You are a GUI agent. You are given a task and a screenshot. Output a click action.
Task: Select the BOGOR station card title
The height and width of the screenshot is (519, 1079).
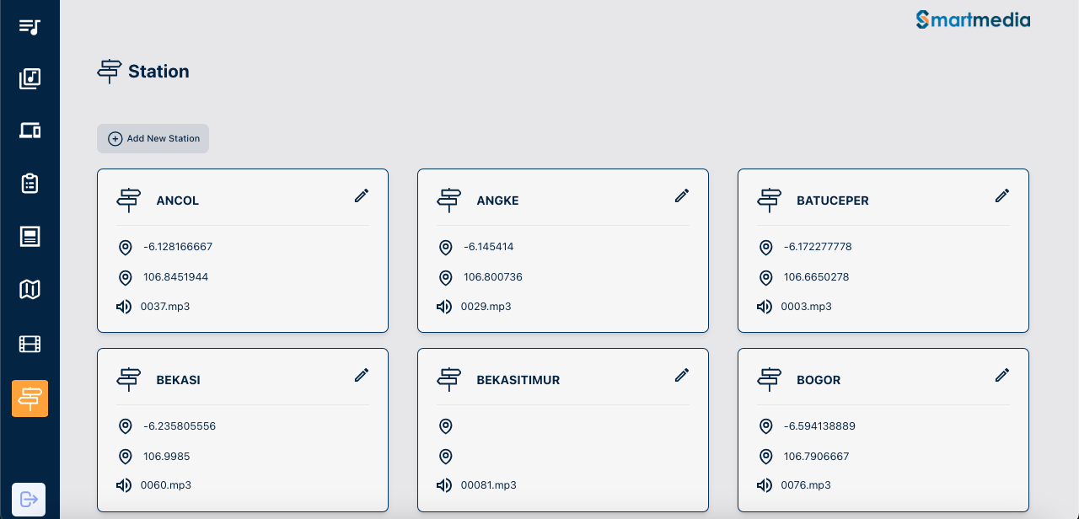point(819,380)
